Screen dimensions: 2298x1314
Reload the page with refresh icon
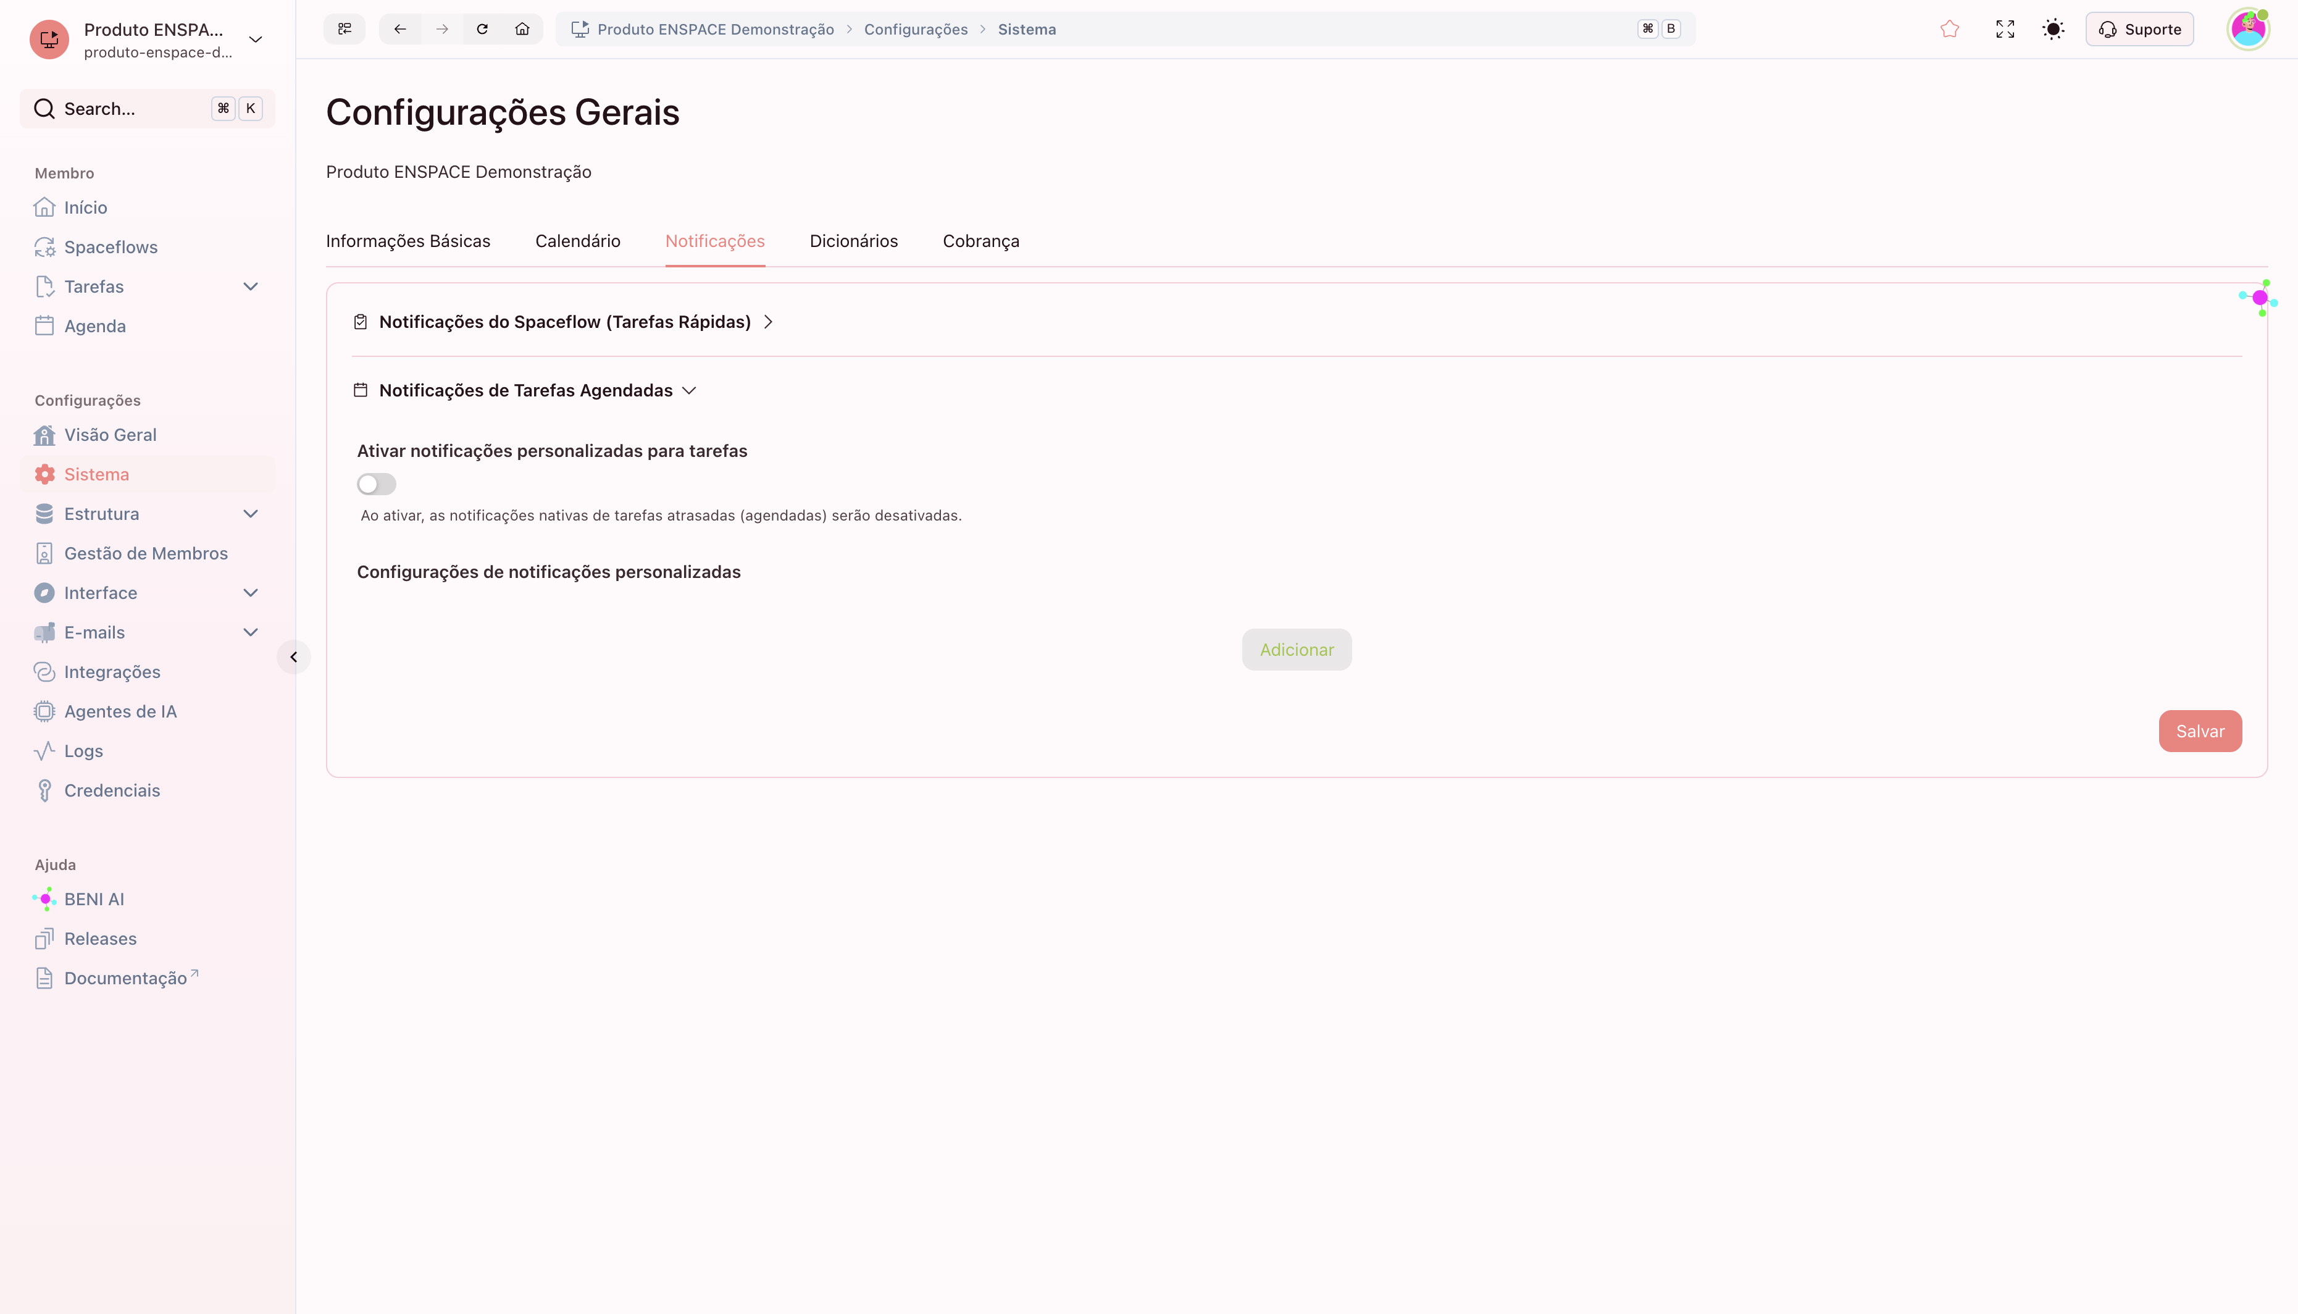pyautogui.click(x=483, y=29)
